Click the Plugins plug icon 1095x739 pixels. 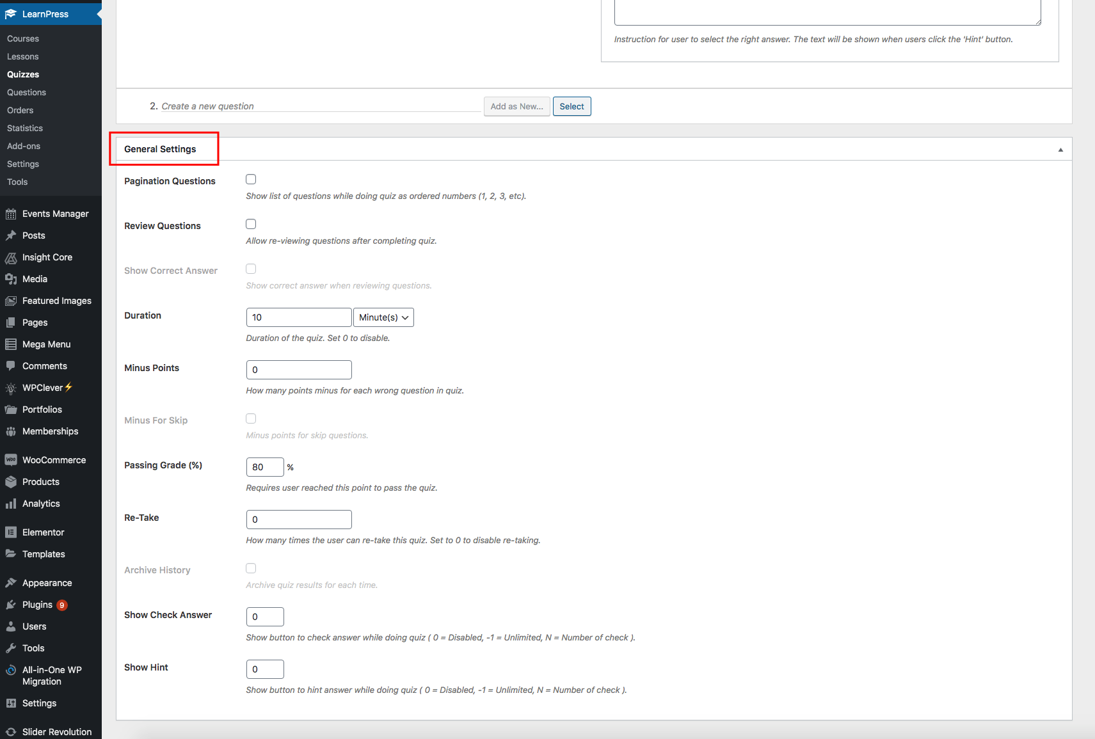pyautogui.click(x=11, y=605)
